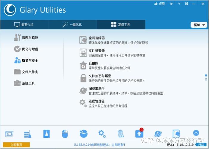Expand the dock with the up-chevron button

[x=196, y=133]
